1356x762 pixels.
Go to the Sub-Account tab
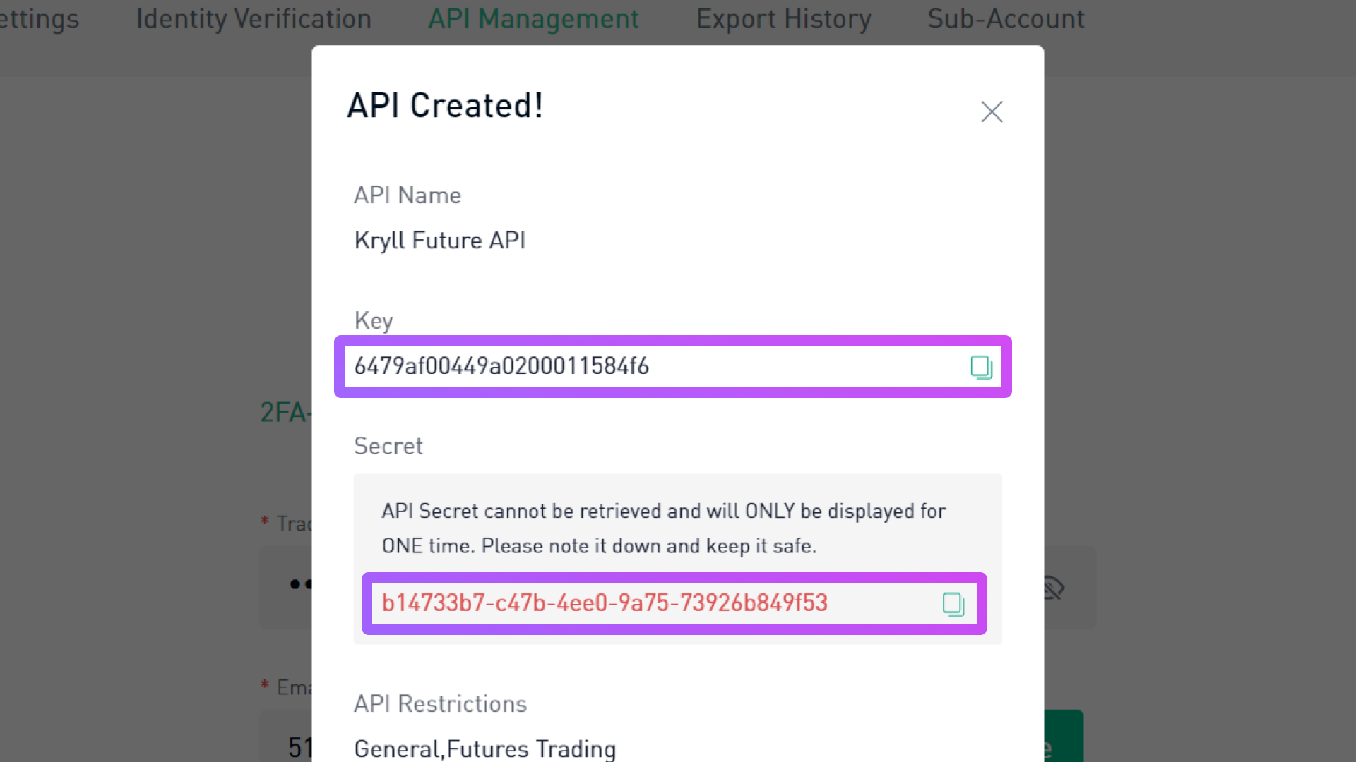click(1006, 19)
